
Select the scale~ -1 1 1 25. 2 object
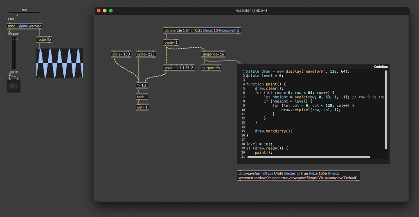[179, 68]
